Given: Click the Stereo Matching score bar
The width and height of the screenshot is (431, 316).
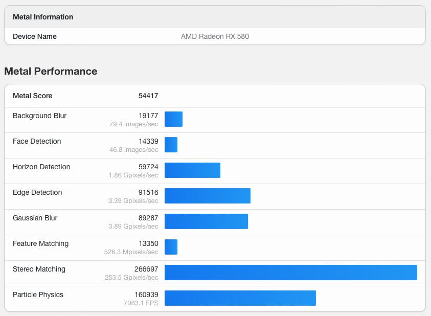Looking at the screenshot, I should tap(291, 273).
